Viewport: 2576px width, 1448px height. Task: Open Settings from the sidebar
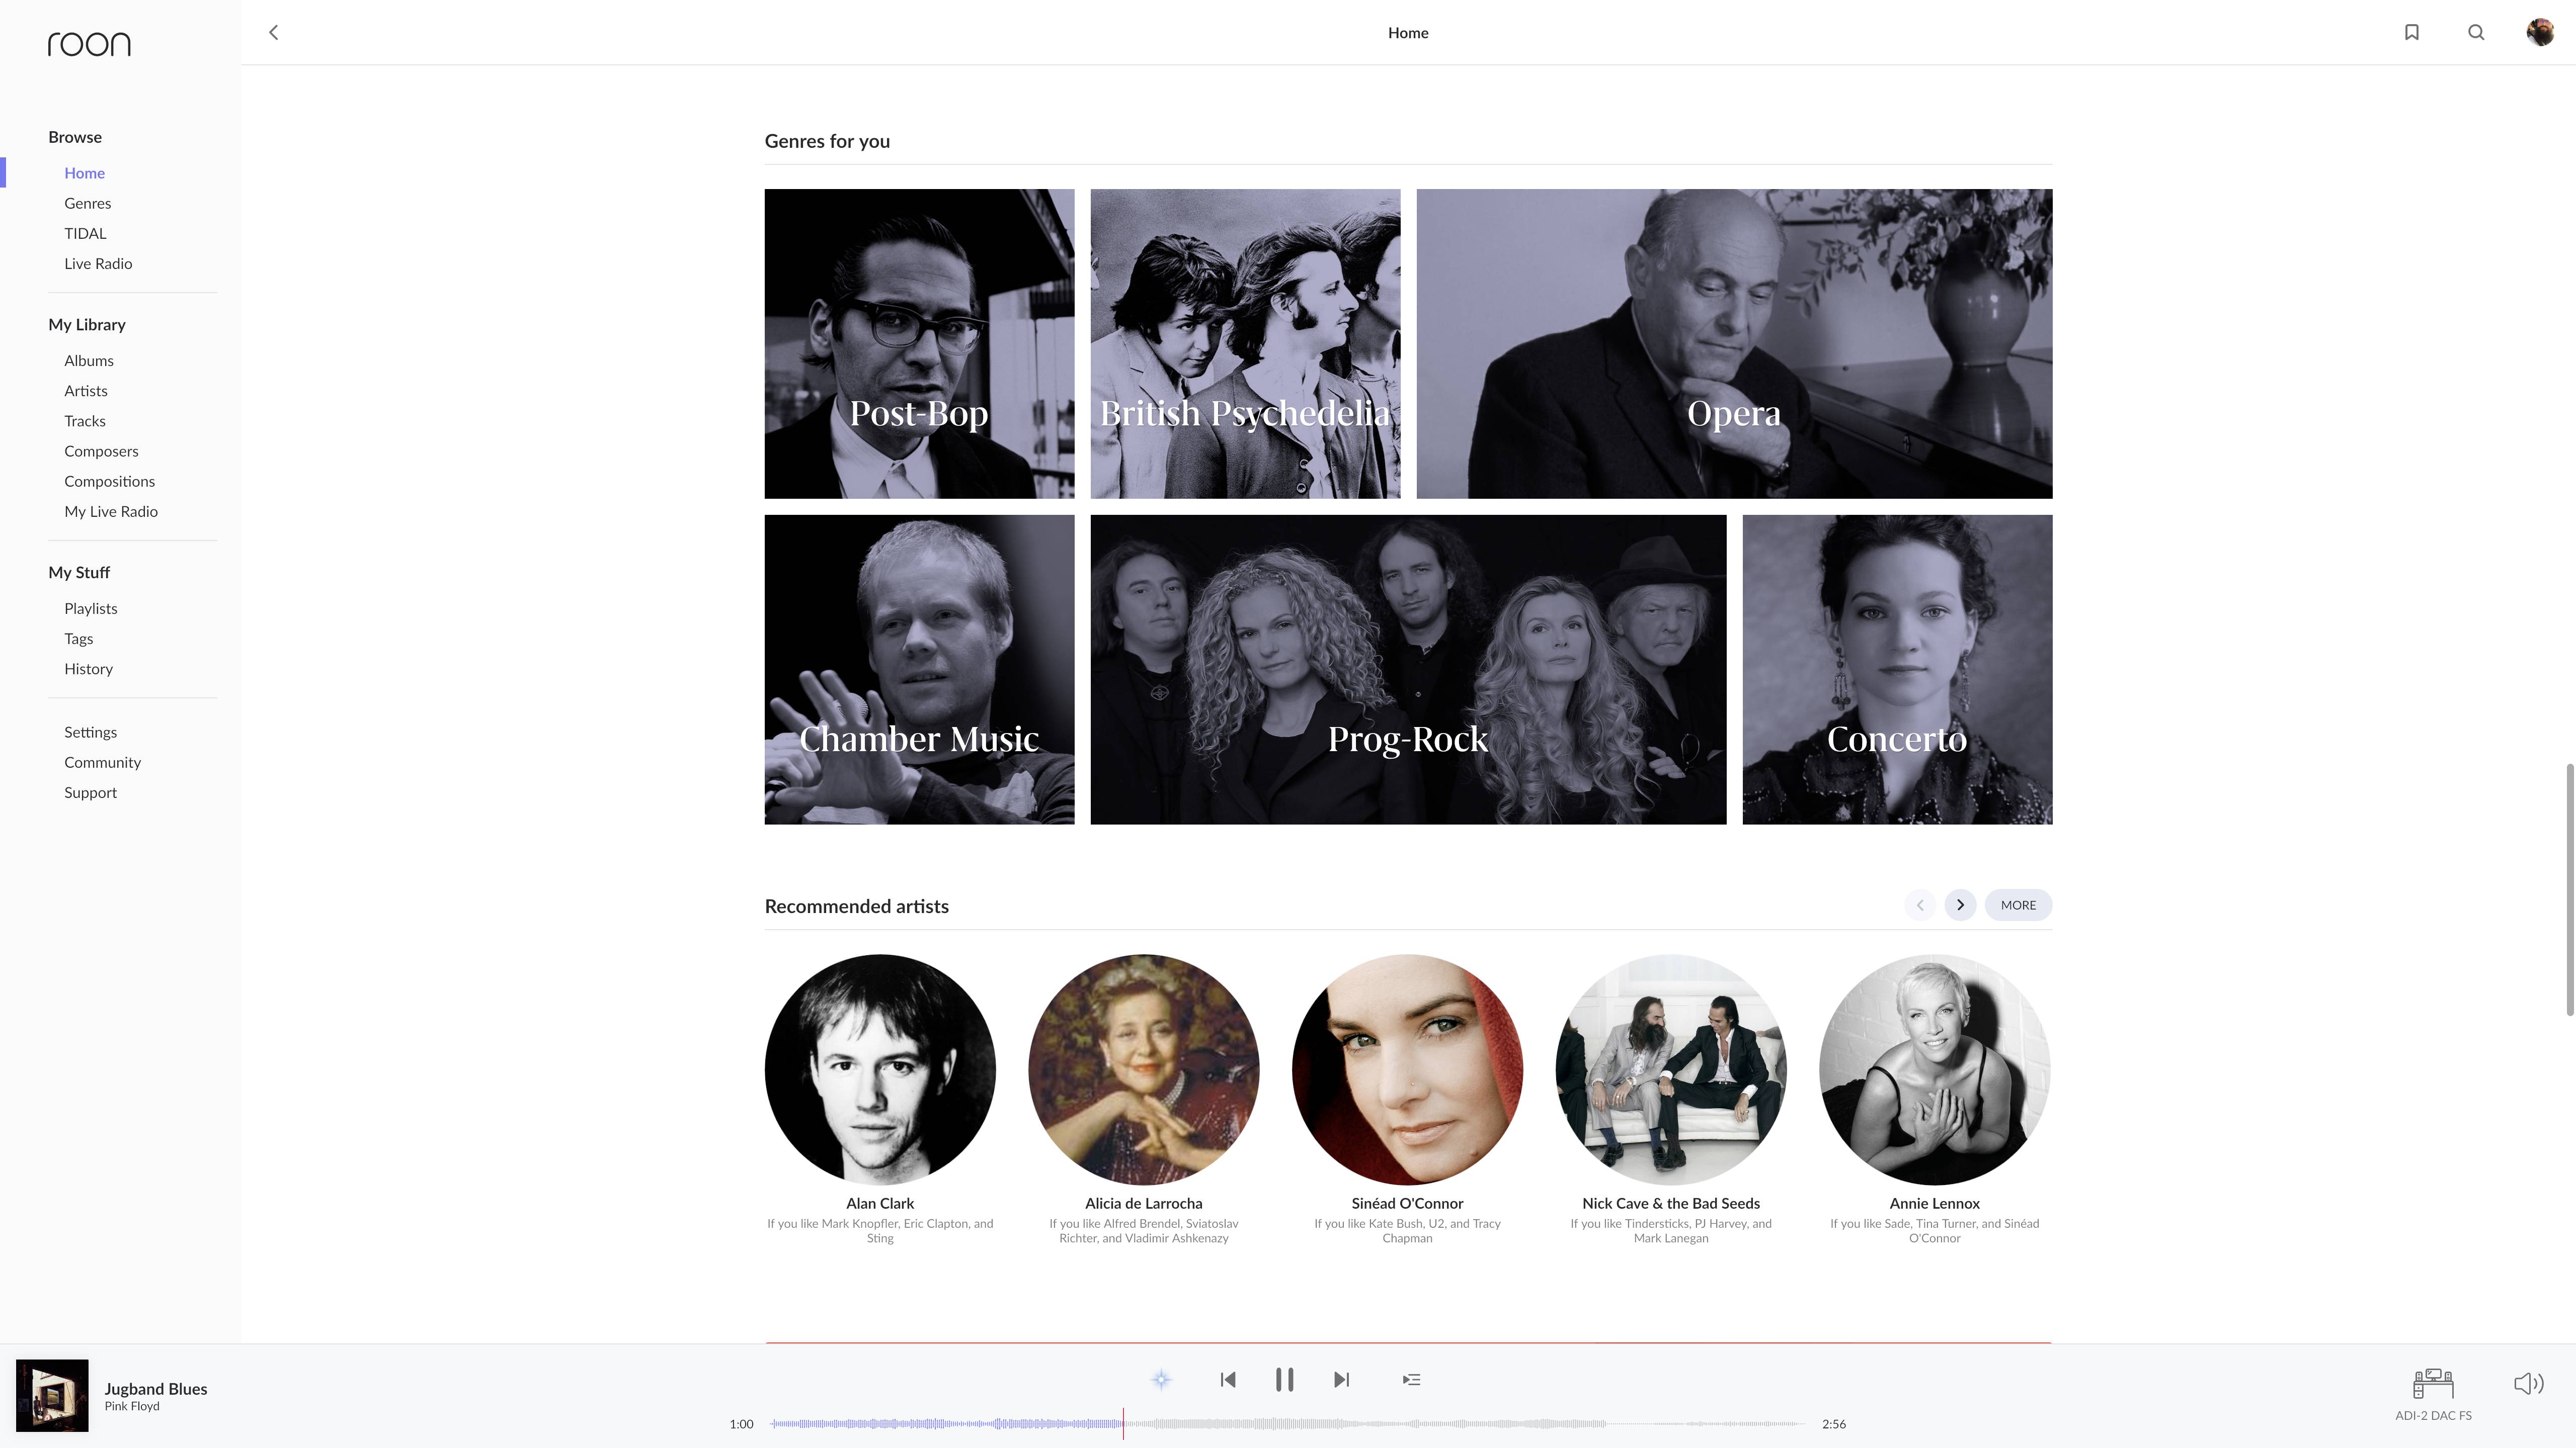tap(91, 732)
